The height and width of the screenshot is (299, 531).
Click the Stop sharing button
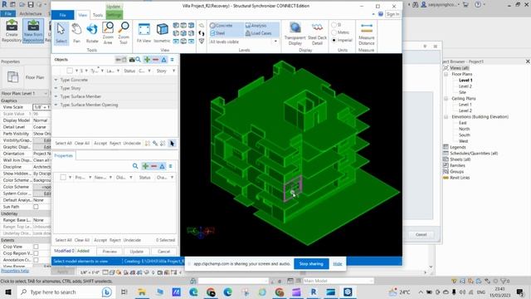pos(311,264)
